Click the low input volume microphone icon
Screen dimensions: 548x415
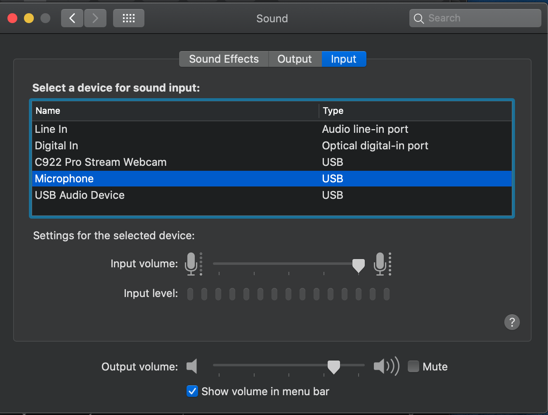pos(191,264)
